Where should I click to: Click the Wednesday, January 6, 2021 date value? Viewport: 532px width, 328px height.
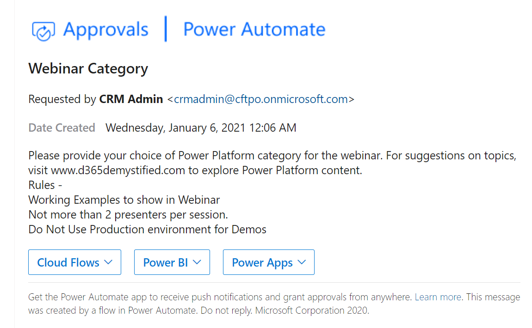point(201,128)
